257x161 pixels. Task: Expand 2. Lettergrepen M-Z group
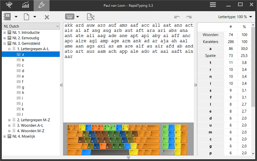pyautogui.click(x=9, y=120)
